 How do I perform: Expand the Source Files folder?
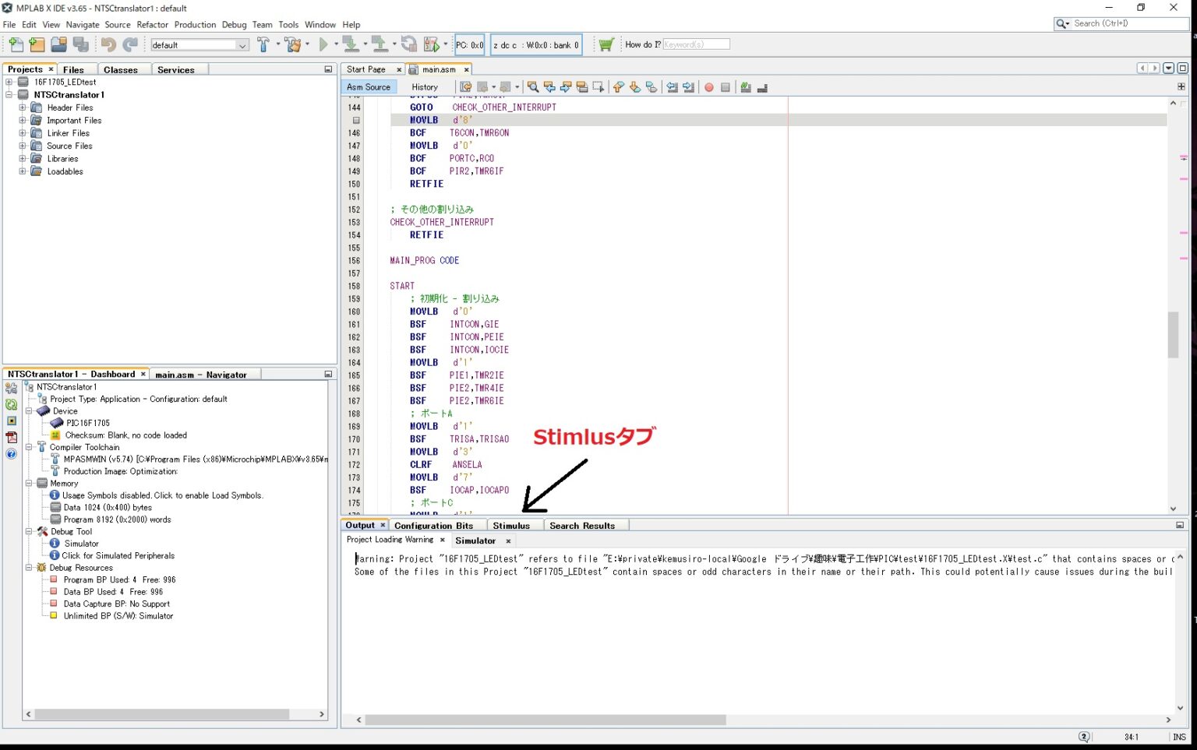23,146
